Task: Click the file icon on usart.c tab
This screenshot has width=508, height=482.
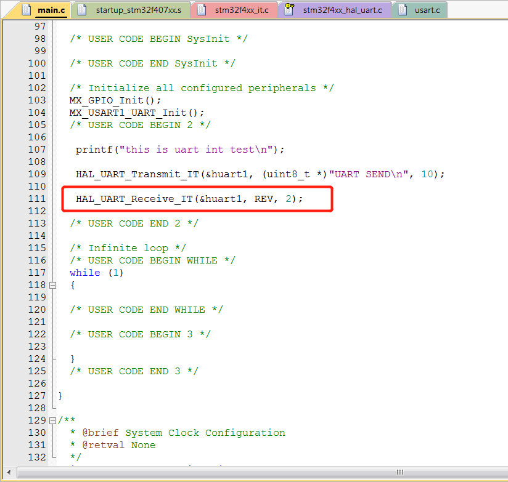Action: (403, 10)
